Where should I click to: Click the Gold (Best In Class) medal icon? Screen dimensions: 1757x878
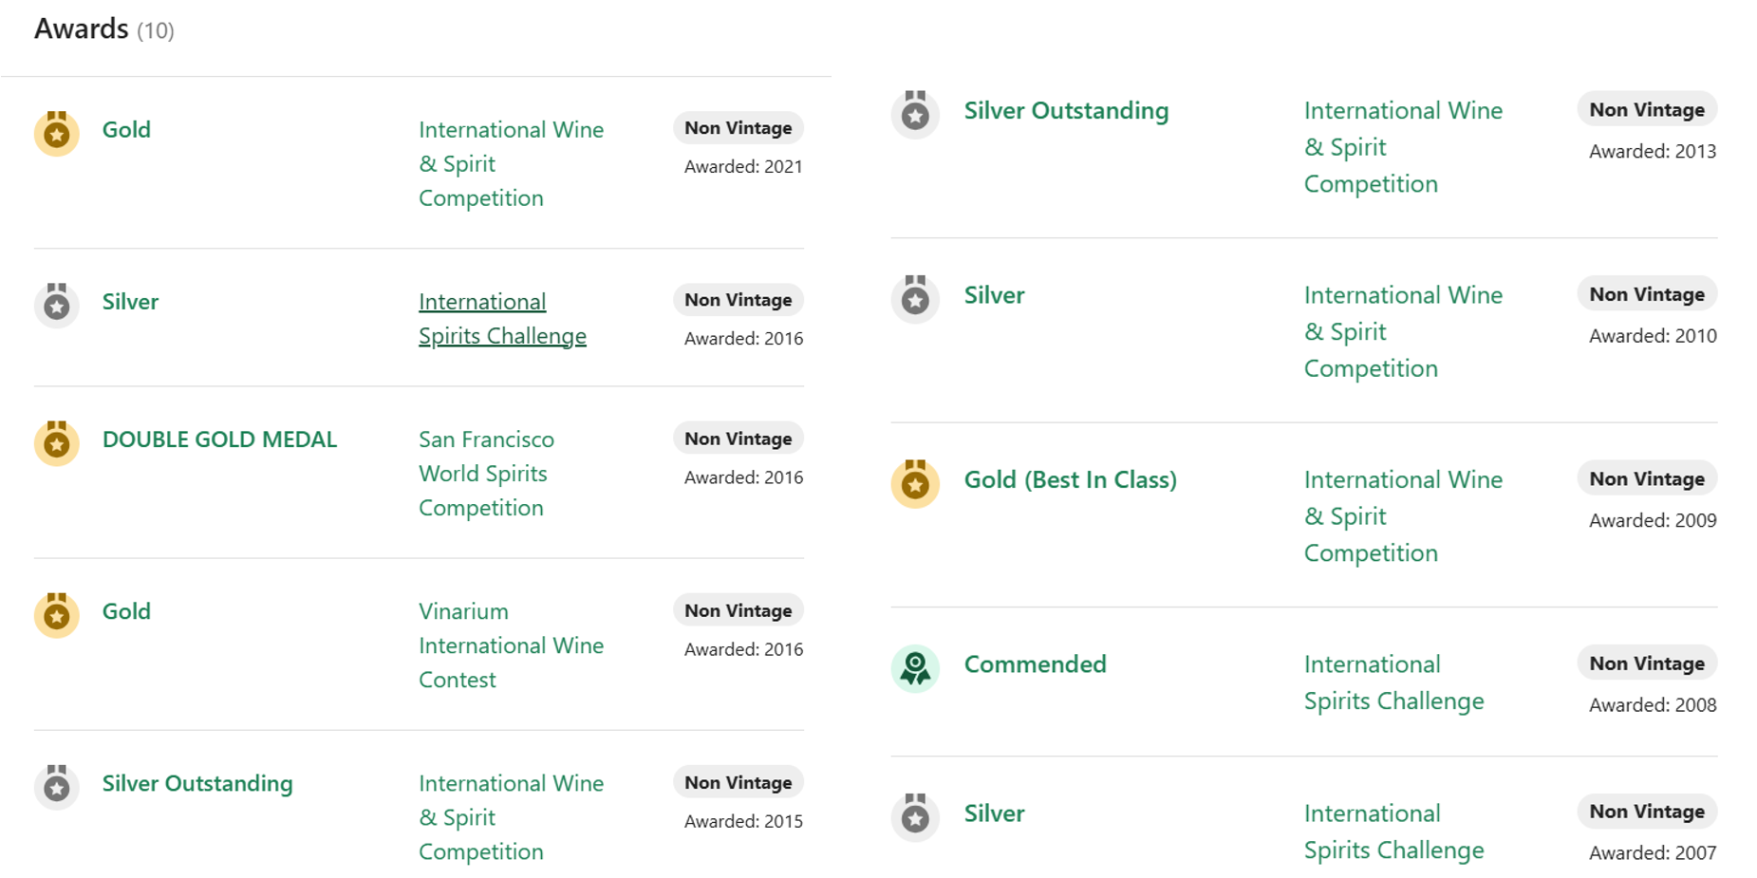point(915,483)
